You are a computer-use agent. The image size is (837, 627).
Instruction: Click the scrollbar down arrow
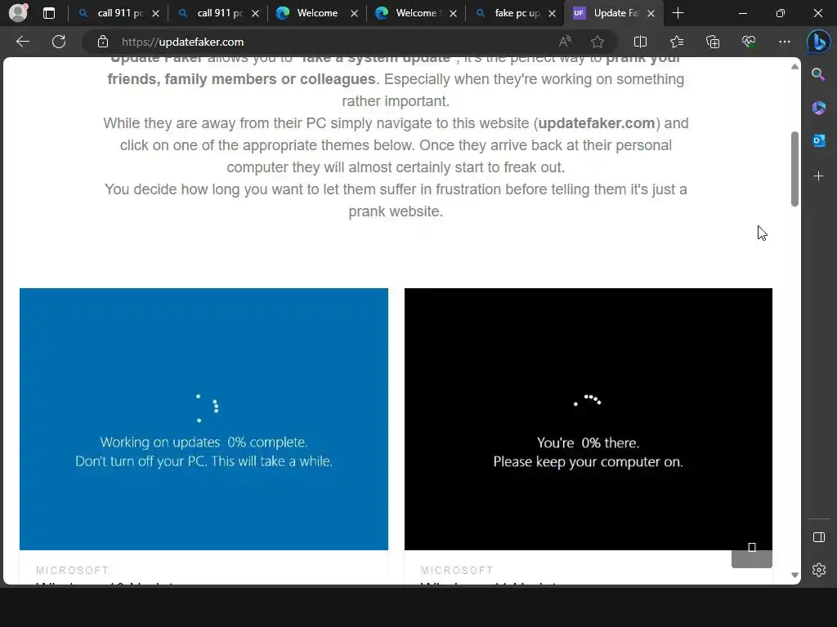(794, 575)
